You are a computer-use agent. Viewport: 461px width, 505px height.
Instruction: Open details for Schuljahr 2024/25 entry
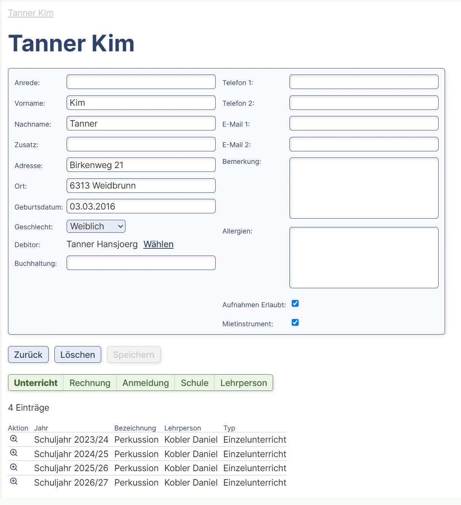tap(14, 453)
